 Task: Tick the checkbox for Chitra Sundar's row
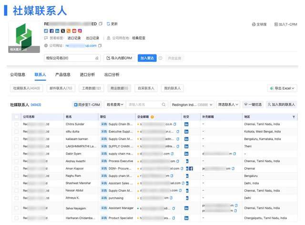(16, 124)
